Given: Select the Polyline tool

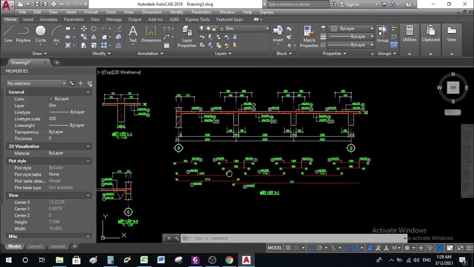Looking at the screenshot, I should click(23, 34).
